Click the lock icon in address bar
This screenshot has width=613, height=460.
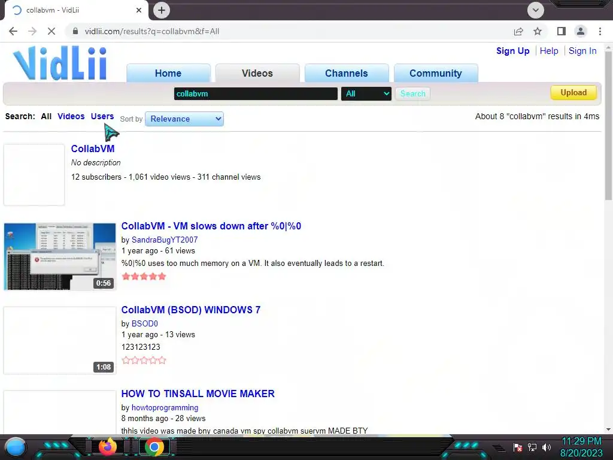75,31
